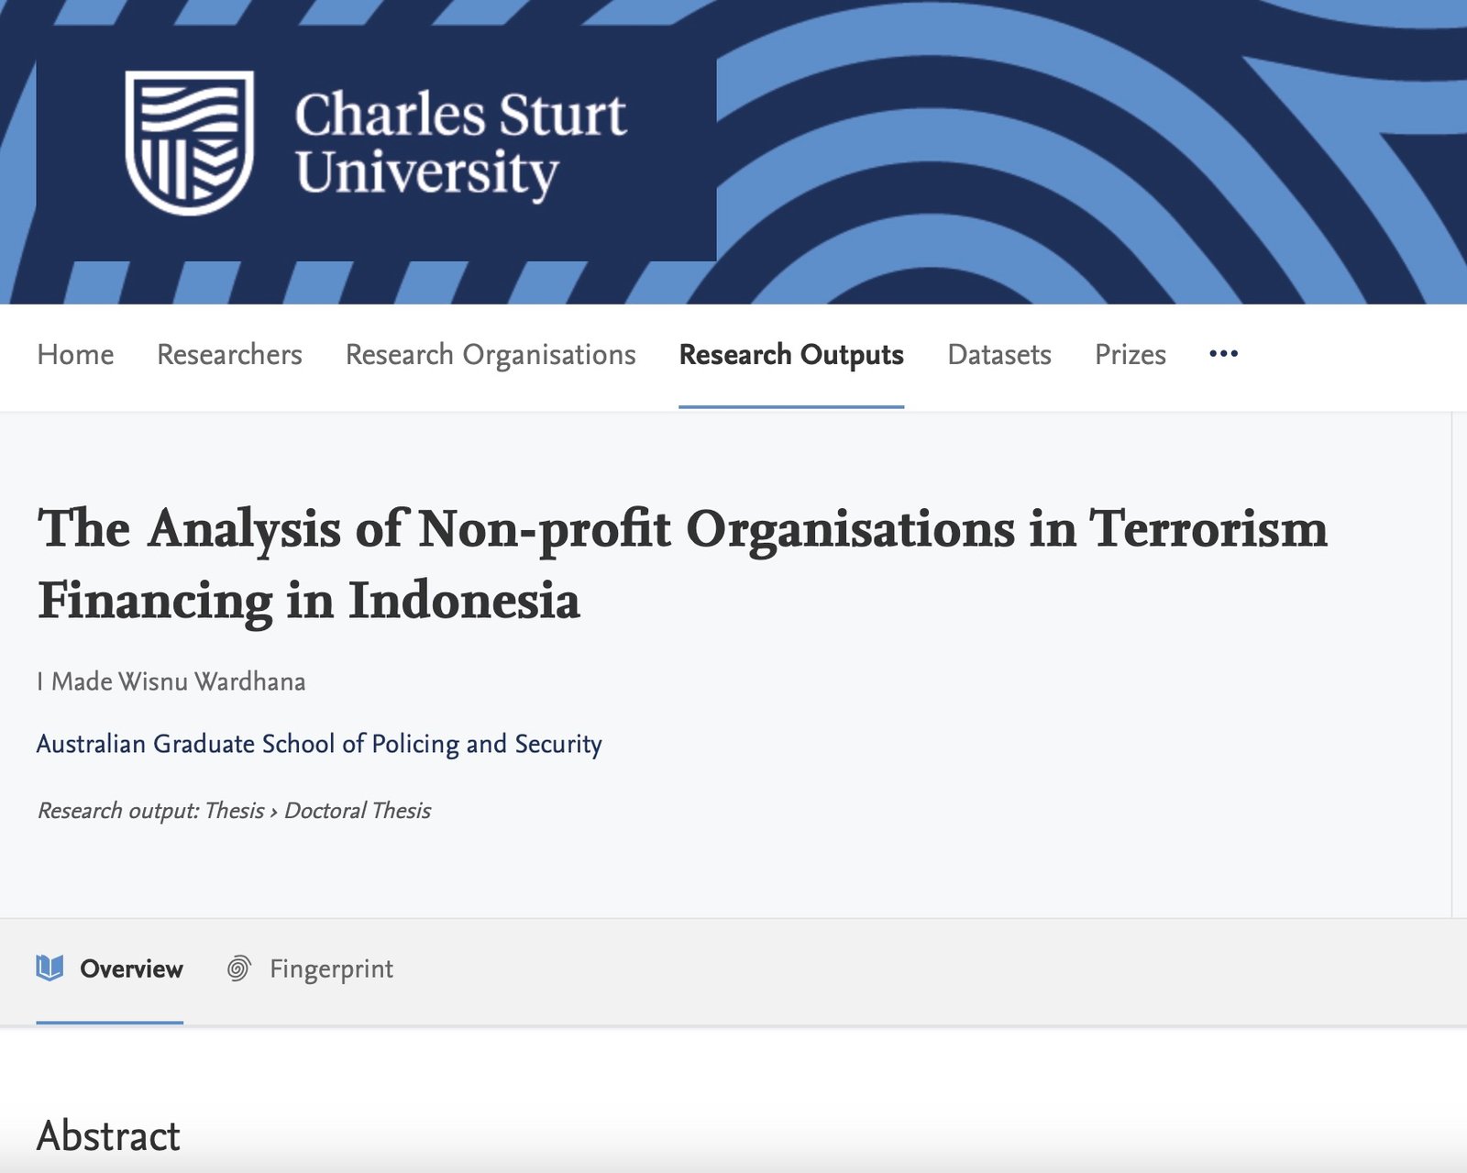Image resolution: width=1467 pixels, height=1173 pixels.
Task: Click the Doctoral Thesis text
Action: coord(357,811)
